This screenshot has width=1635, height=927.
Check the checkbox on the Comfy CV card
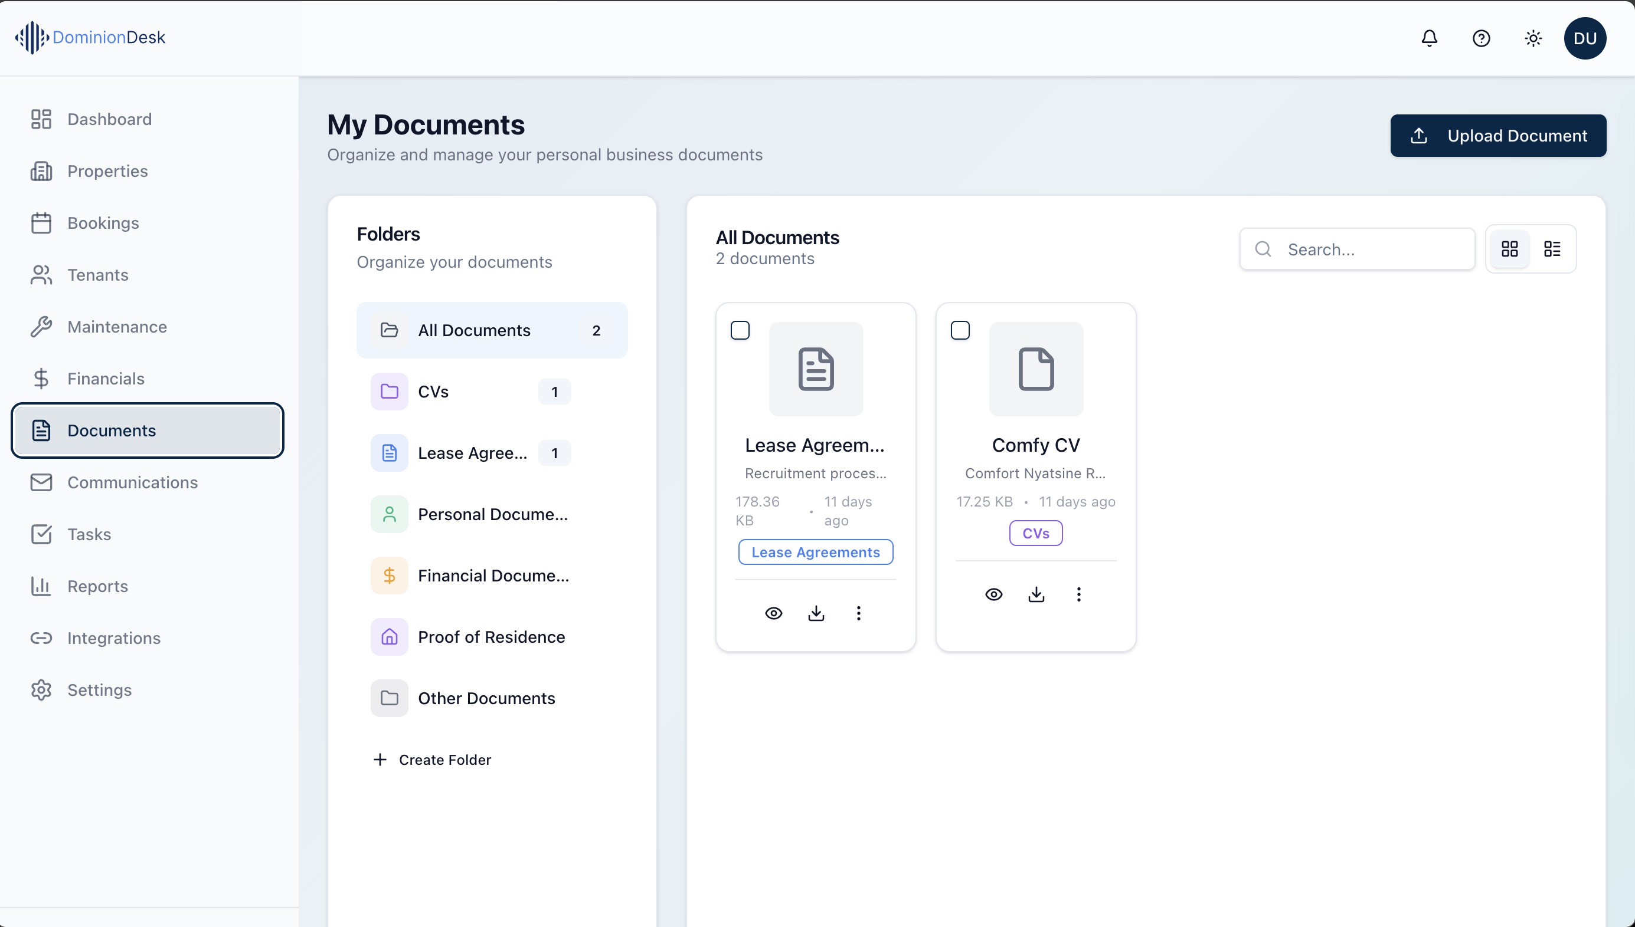click(960, 330)
